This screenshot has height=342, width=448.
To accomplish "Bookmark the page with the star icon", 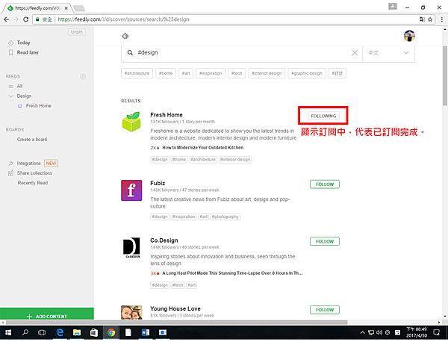I will 430,19.
